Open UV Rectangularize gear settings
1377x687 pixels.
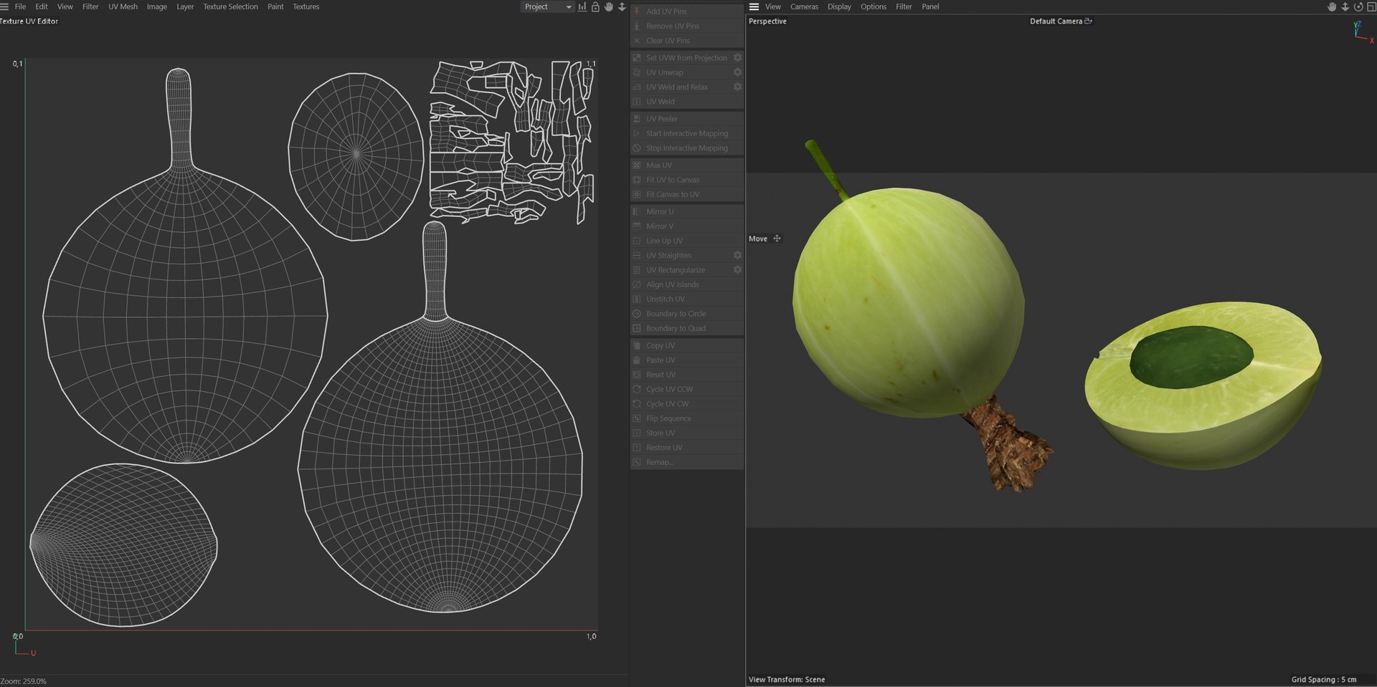coord(737,270)
